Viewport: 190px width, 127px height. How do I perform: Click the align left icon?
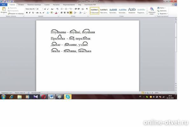[61, 13]
